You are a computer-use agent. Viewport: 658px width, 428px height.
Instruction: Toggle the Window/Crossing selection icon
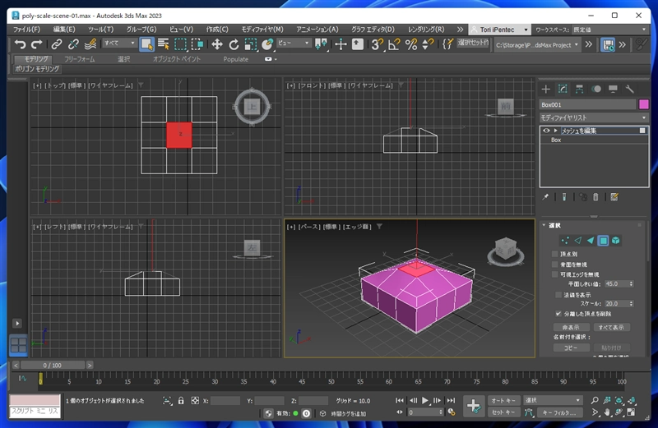click(x=197, y=44)
